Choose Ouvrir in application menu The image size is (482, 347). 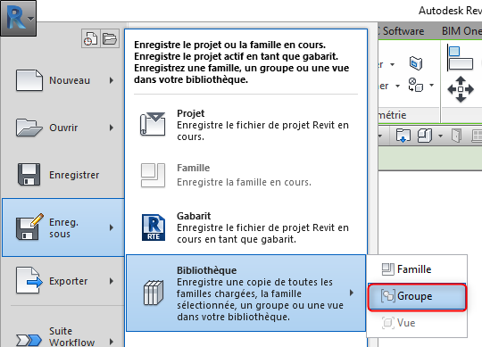click(x=63, y=128)
